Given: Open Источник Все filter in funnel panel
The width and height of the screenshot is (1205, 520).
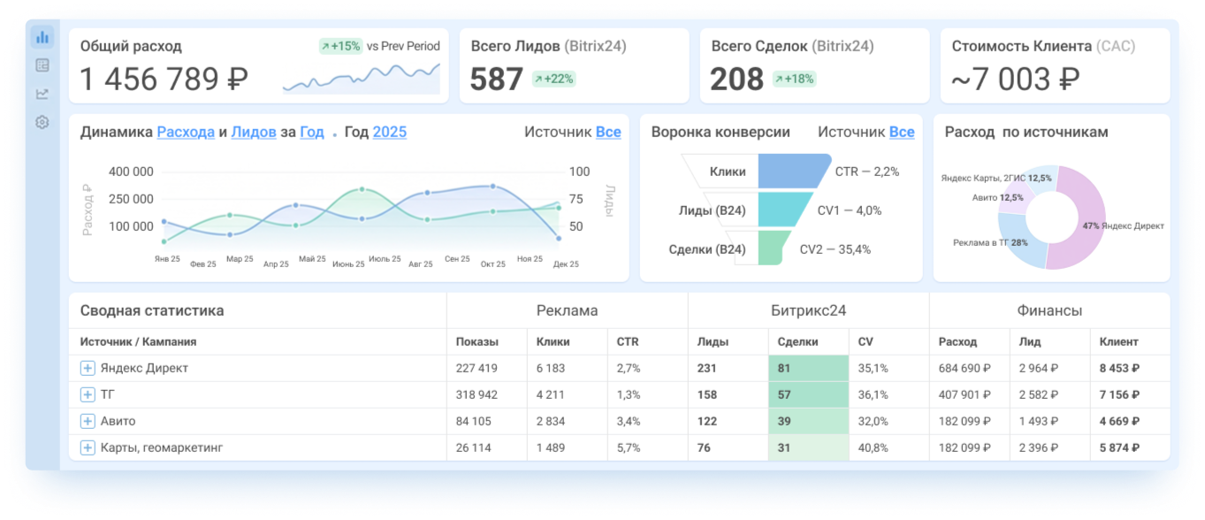Looking at the screenshot, I should (902, 133).
